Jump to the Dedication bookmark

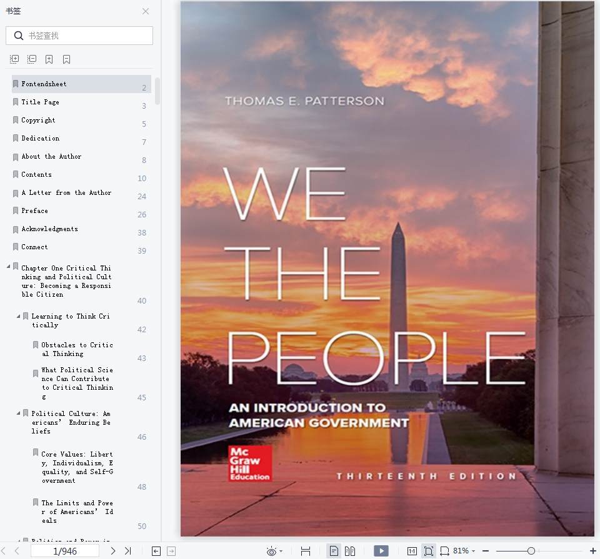40,138
